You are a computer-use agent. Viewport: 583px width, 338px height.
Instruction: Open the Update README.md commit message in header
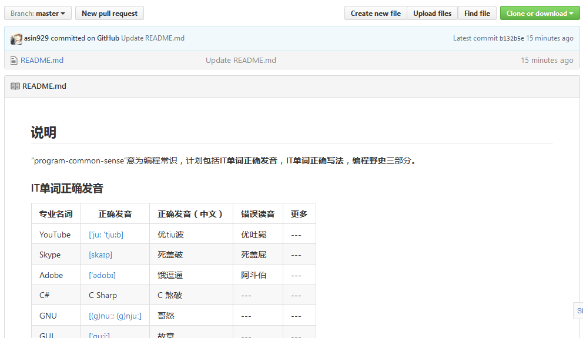click(153, 38)
